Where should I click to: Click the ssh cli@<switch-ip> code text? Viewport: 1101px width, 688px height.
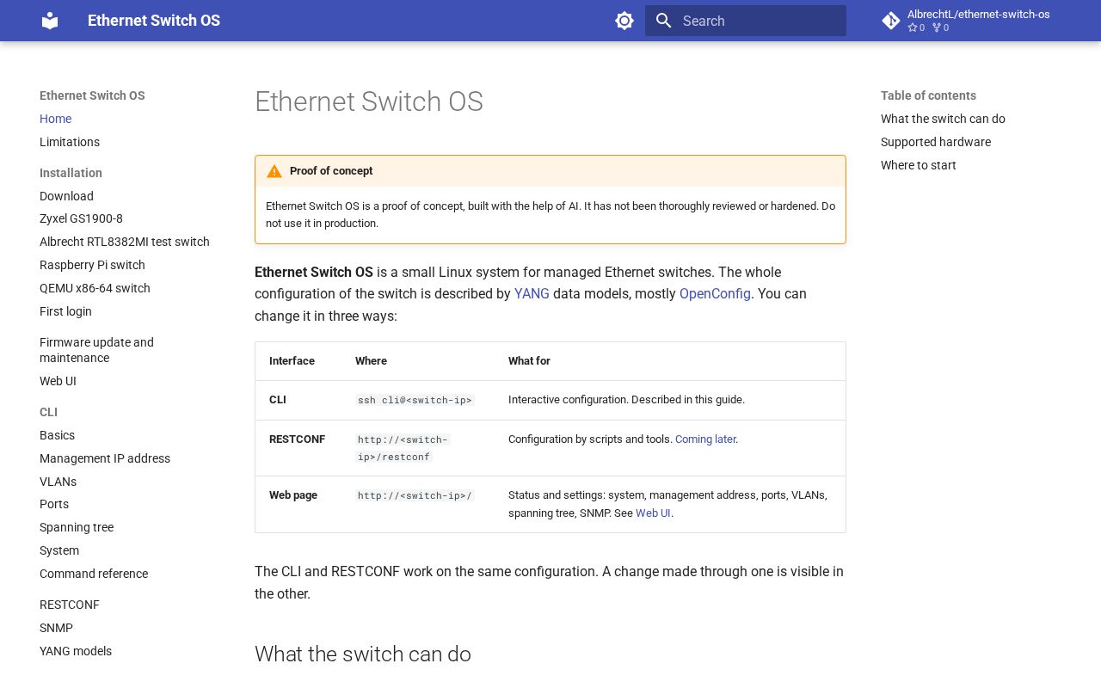(415, 400)
